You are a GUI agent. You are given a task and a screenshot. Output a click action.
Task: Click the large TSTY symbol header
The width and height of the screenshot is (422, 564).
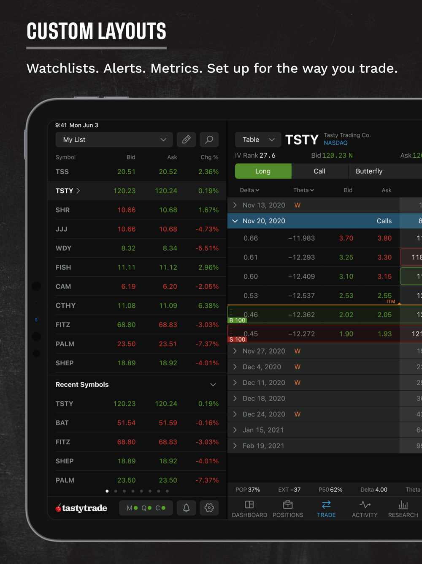coord(302,140)
